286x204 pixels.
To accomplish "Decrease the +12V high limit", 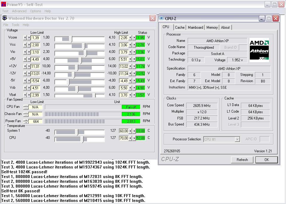I will [x=130, y=66].
